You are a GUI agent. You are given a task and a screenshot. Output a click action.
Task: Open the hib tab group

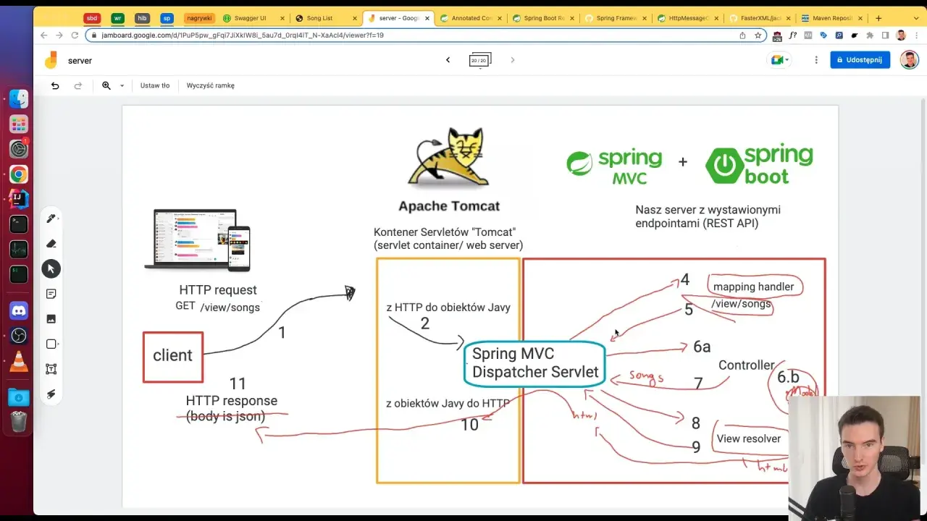click(x=143, y=18)
